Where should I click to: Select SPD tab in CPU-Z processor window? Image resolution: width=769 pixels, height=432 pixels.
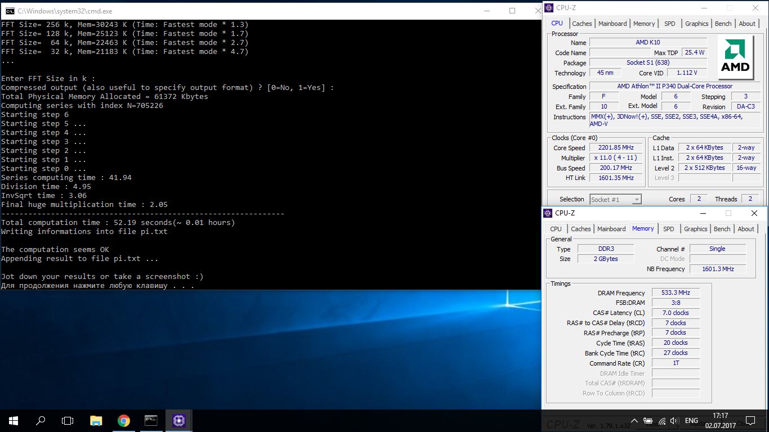669,24
